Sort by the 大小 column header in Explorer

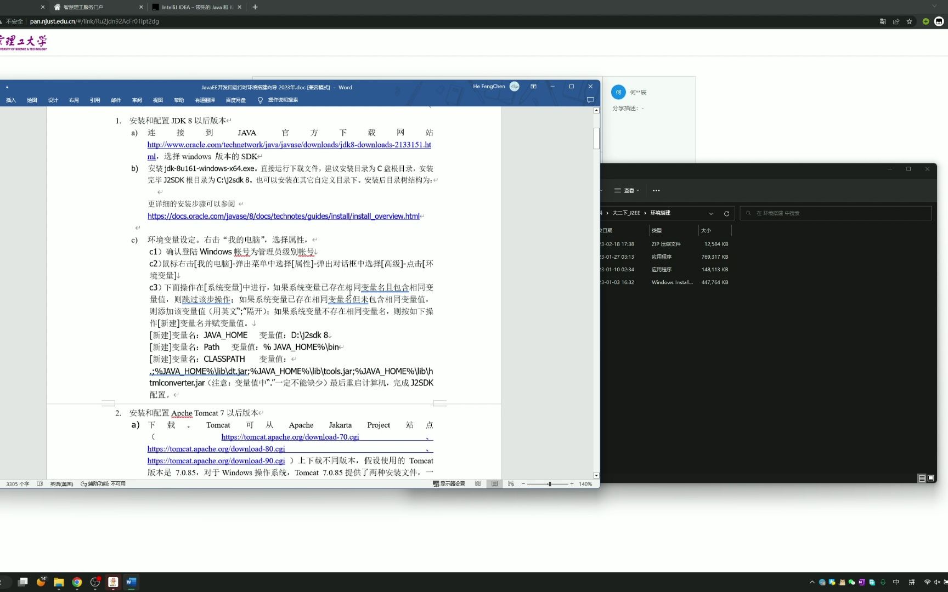point(706,231)
